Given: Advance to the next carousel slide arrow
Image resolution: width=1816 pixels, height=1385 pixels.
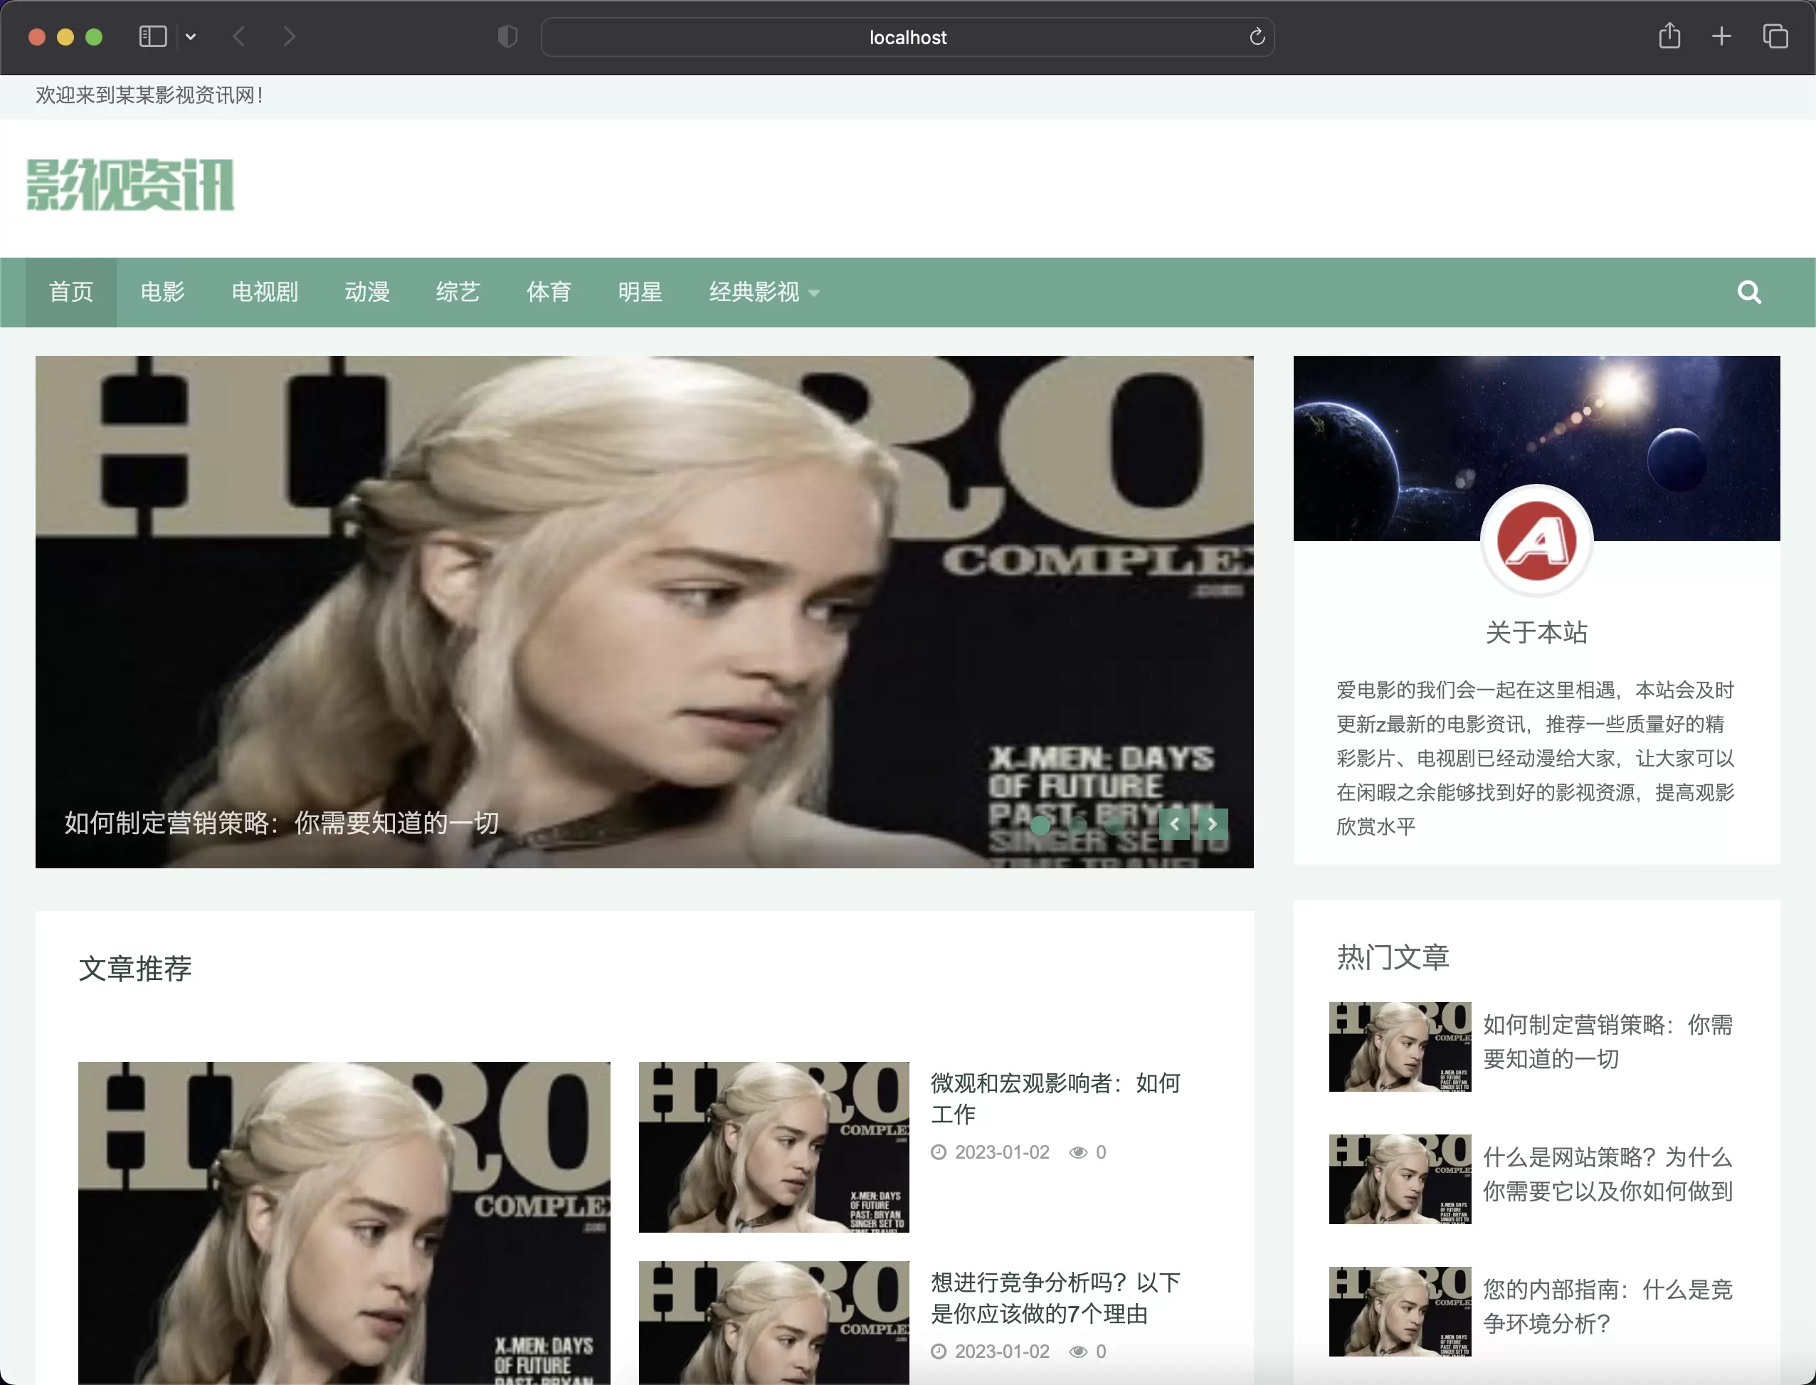Looking at the screenshot, I should coord(1212,823).
